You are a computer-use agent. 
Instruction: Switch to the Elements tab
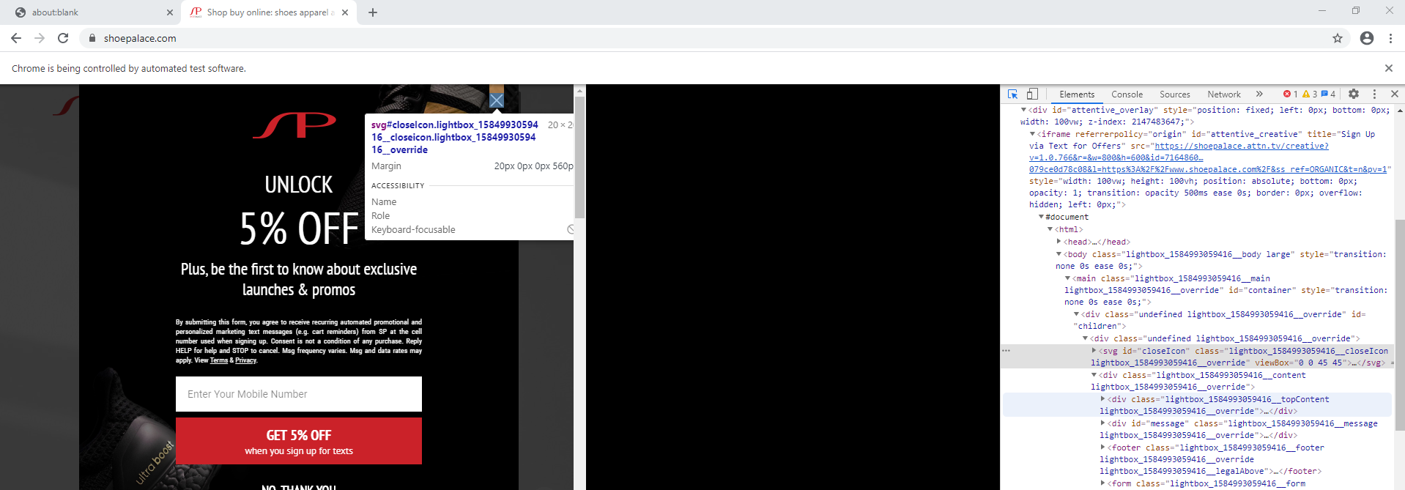click(1077, 94)
